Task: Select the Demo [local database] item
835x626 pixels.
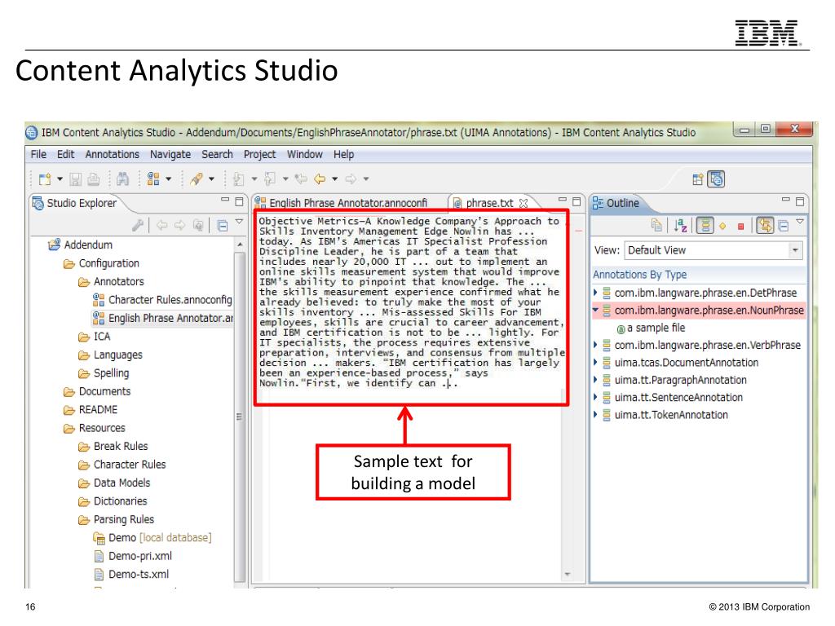Action: (x=152, y=538)
